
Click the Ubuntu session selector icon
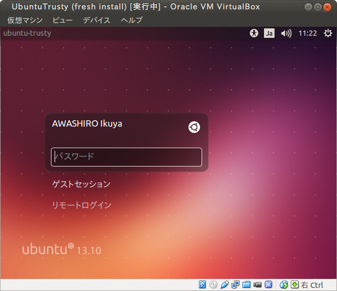point(194,127)
